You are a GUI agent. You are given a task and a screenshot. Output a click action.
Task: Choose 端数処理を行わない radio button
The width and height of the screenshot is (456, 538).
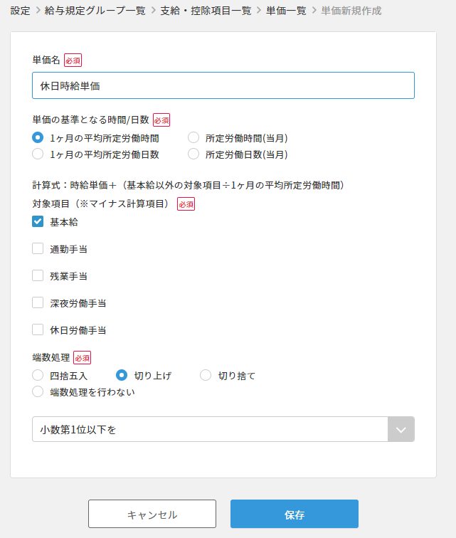pyautogui.click(x=38, y=391)
